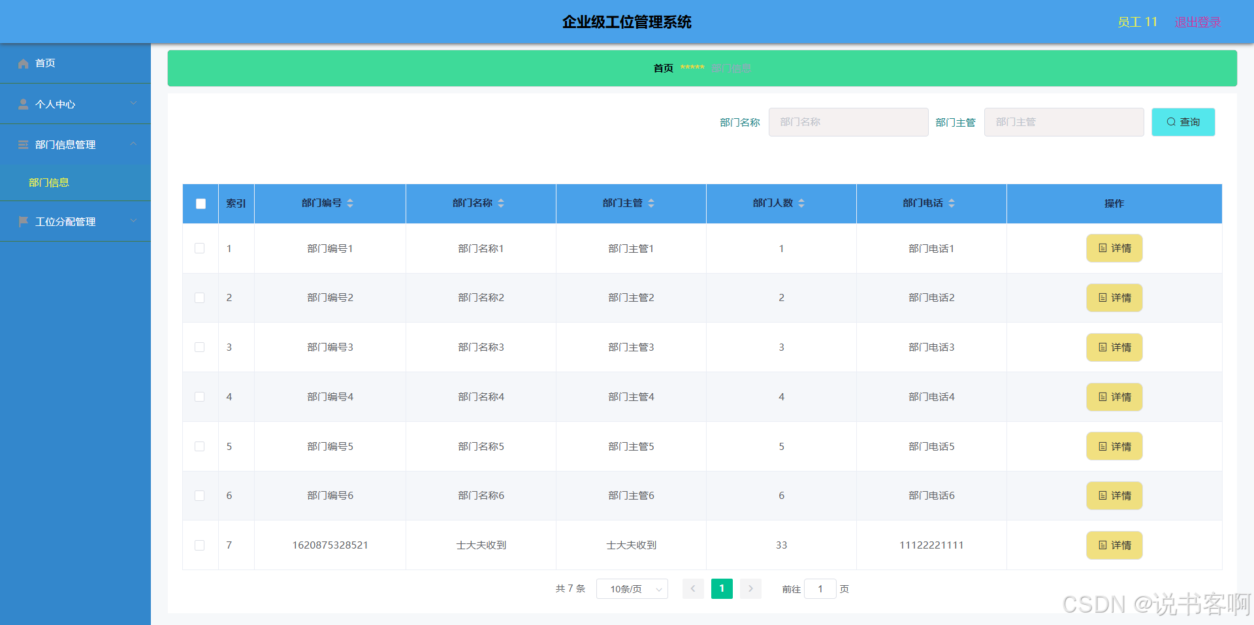
Task: Click 部门名称1 cell
Action: pyautogui.click(x=481, y=248)
